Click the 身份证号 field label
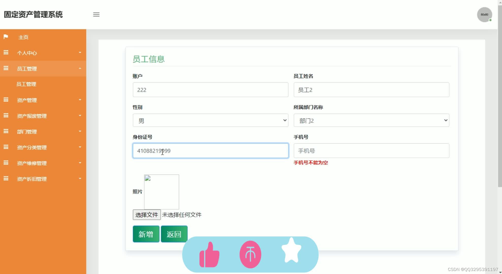502x274 pixels. point(142,137)
